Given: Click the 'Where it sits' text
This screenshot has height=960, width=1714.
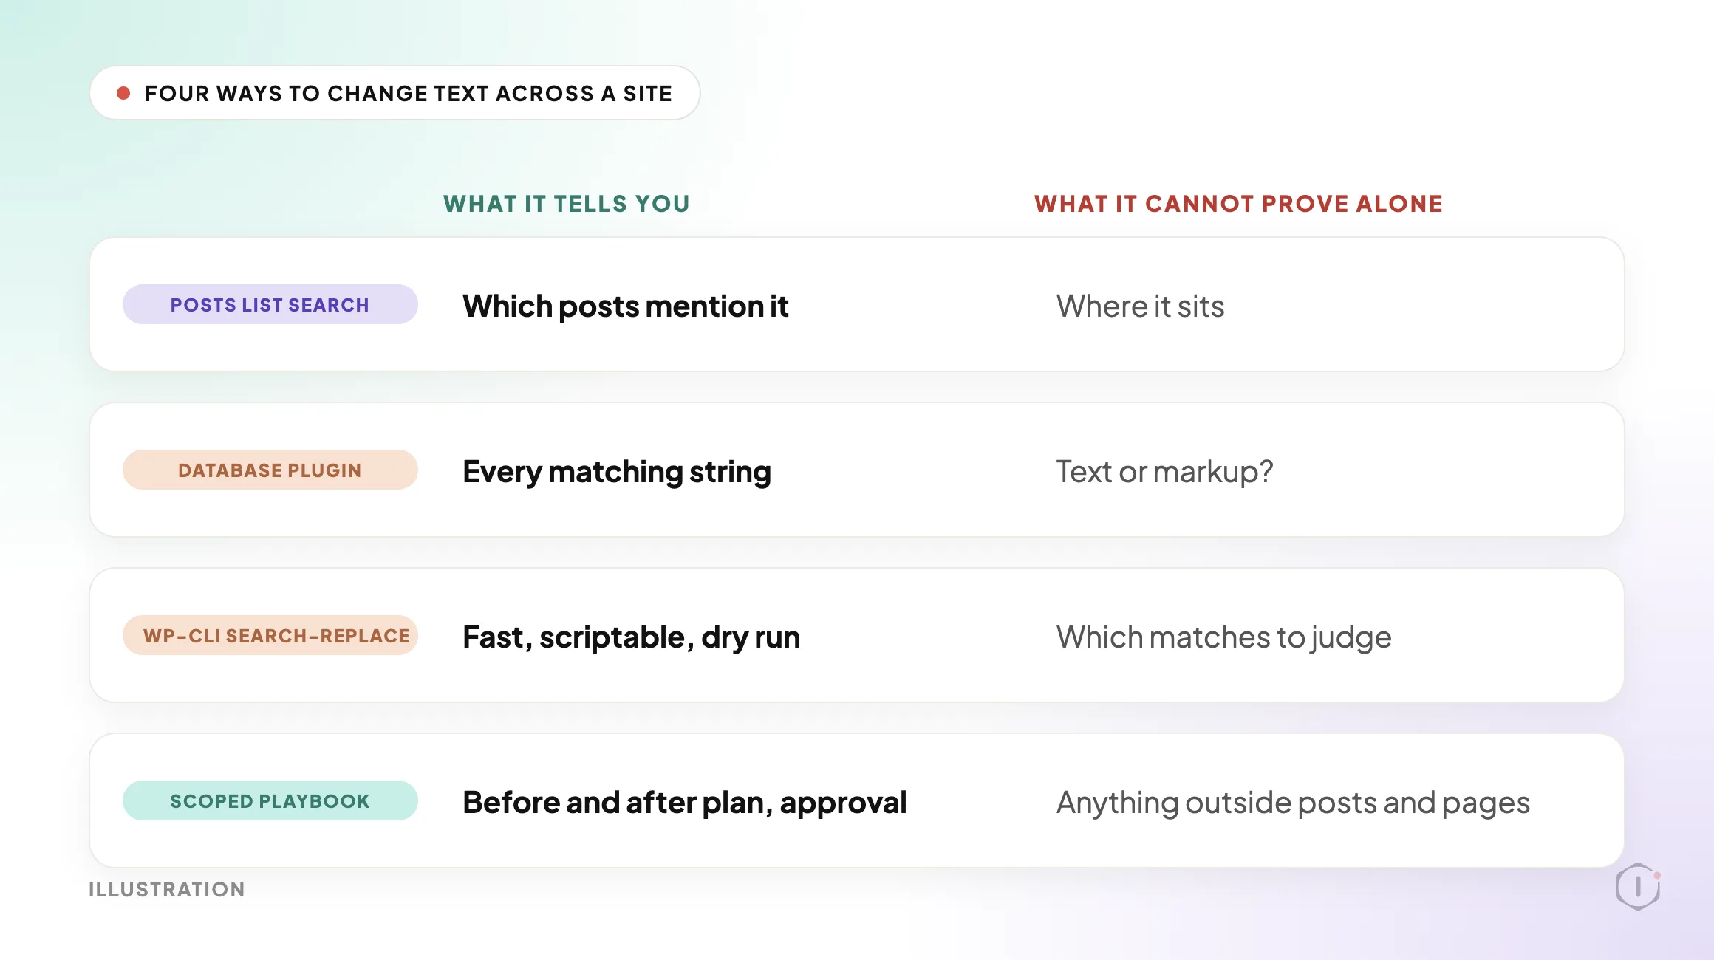Looking at the screenshot, I should coord(1140,306).
